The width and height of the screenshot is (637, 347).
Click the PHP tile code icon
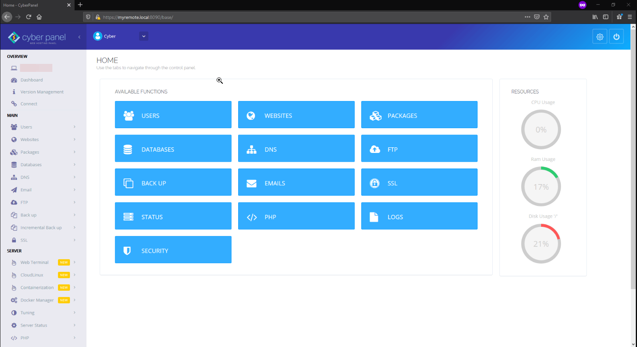coord(252,217)
